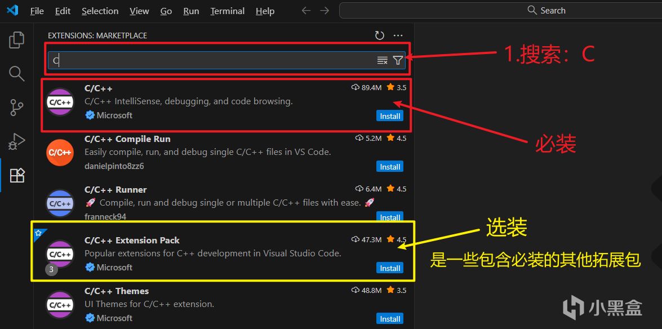Screen dimensions: 662x329
Task: Click the EXTENSIONS: MARKETPLACE panel header
Action: [x=97, y=35]
